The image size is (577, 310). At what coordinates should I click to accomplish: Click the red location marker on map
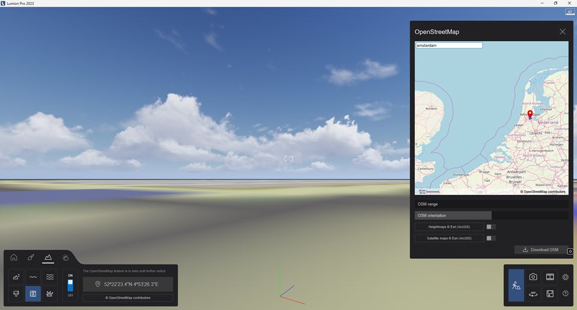[x=530, y=114]
